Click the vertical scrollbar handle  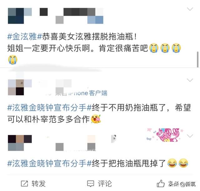coord(198,59)
